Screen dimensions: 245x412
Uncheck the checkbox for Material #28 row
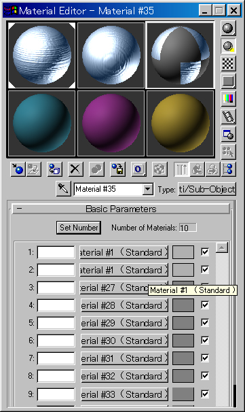click(x=205, y=305)
